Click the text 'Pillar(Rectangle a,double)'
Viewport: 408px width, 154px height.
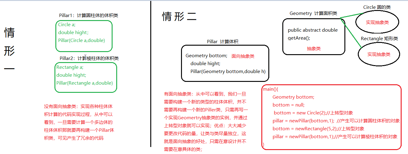click(85, 83)
